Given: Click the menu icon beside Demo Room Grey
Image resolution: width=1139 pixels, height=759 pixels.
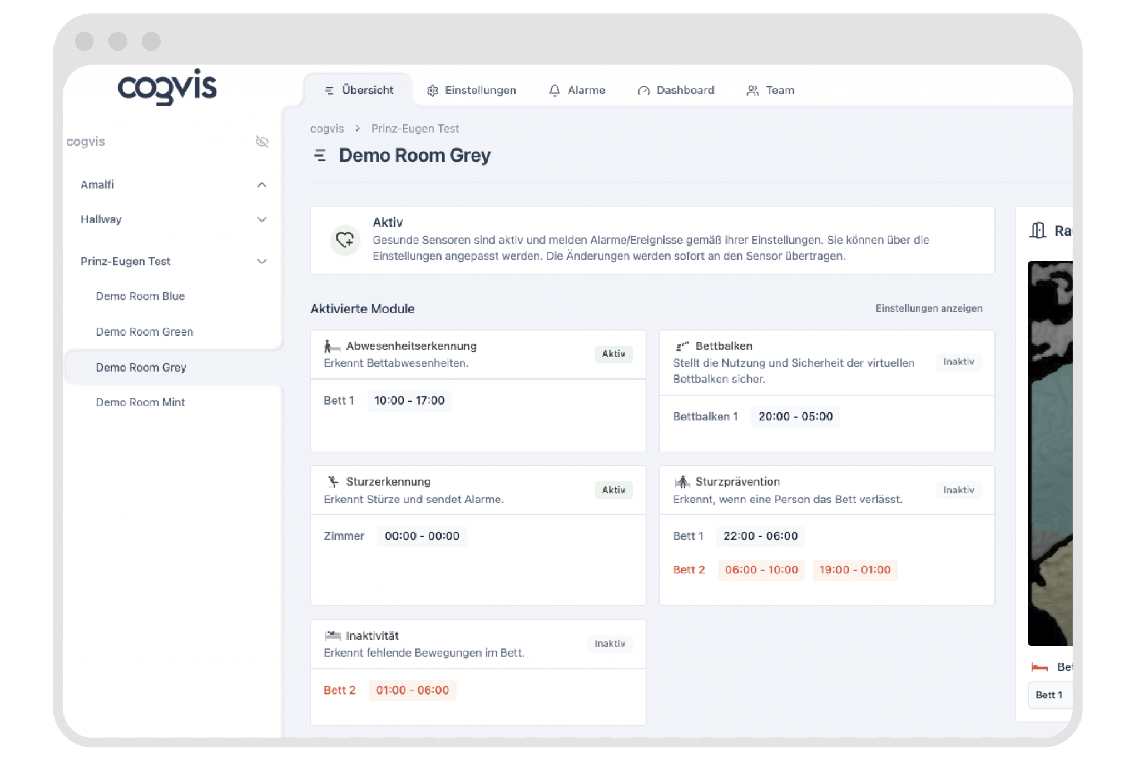Looking at the screenshot, I should pos(320,156).
